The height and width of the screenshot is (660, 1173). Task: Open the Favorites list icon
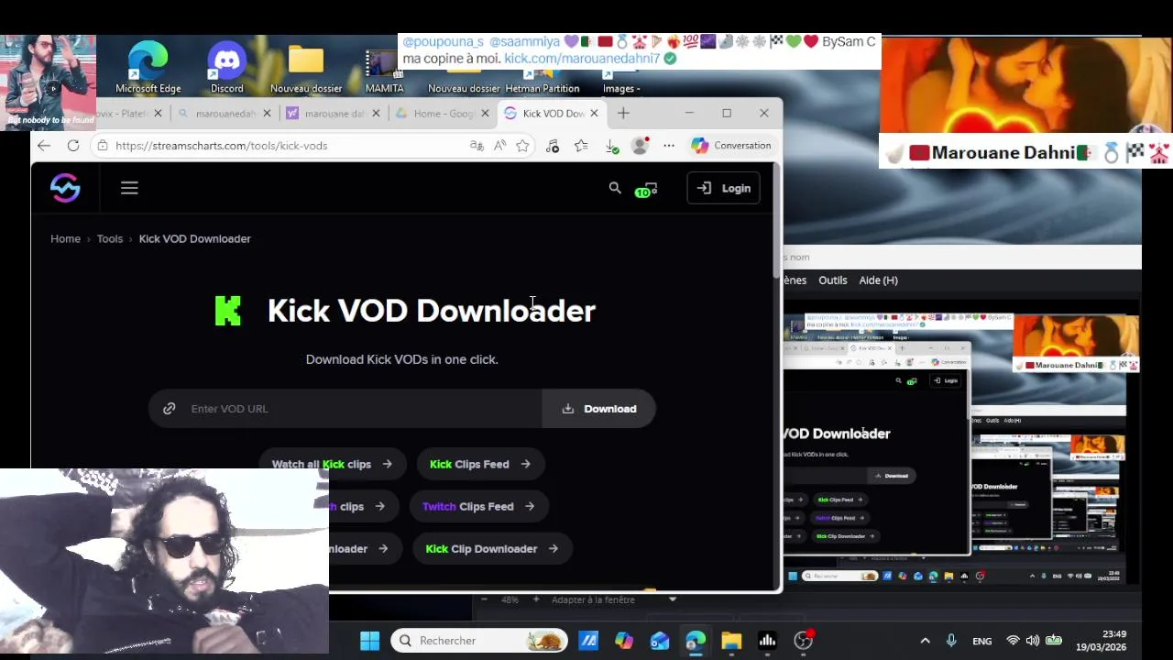pos(581,146)
